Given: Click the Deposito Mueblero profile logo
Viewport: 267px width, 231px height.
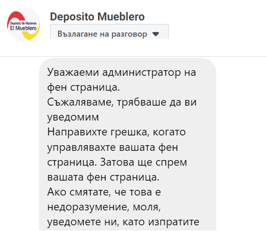Looking at the screenshot, I should pos(23,24).
